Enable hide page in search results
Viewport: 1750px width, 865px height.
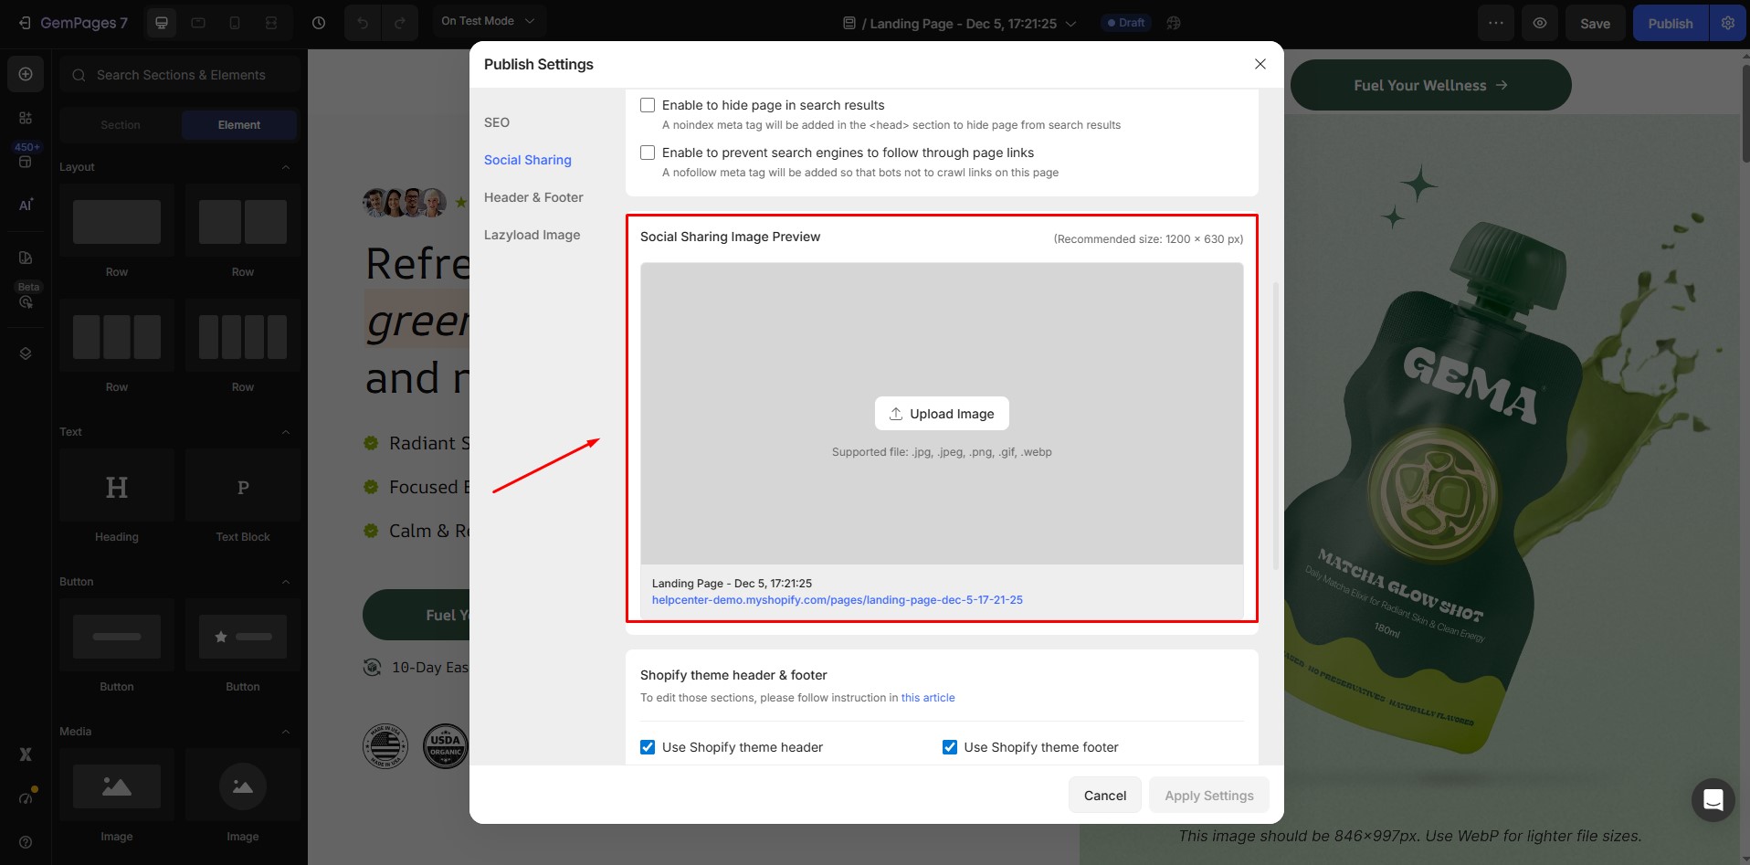click(648, 105)
